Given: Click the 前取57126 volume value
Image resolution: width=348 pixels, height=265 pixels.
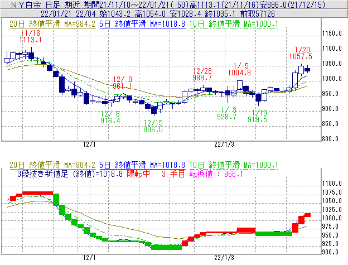Looking at the screenshot, I should pyautogui.click(x=258, y=14).
